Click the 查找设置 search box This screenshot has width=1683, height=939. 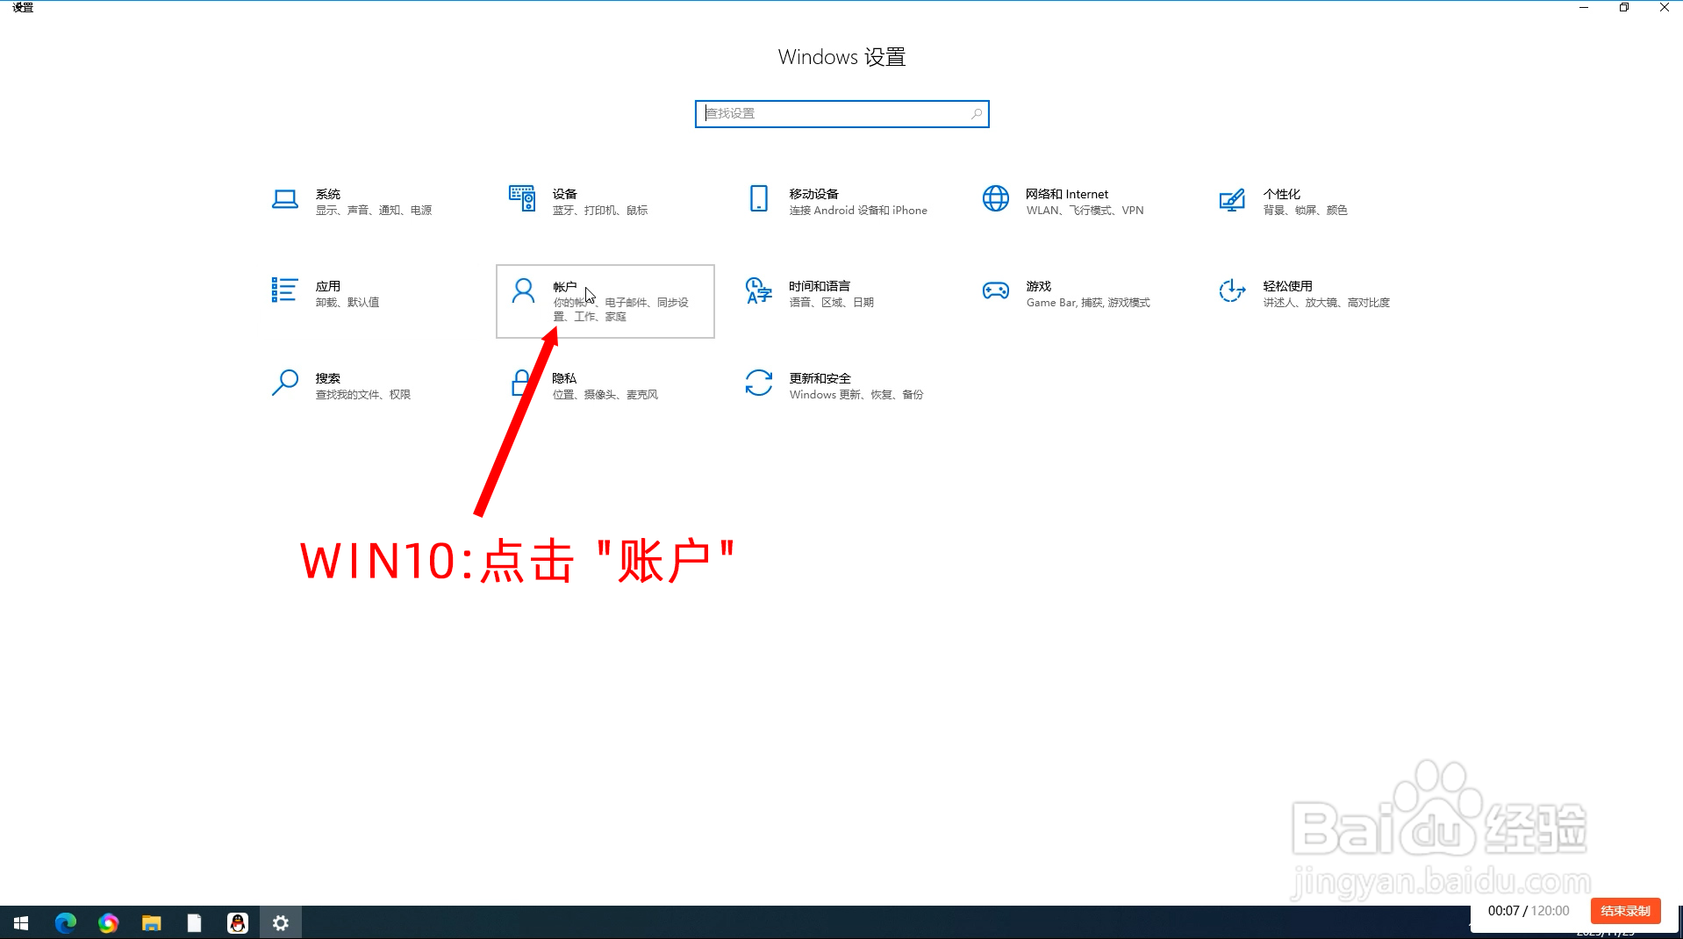825,113
